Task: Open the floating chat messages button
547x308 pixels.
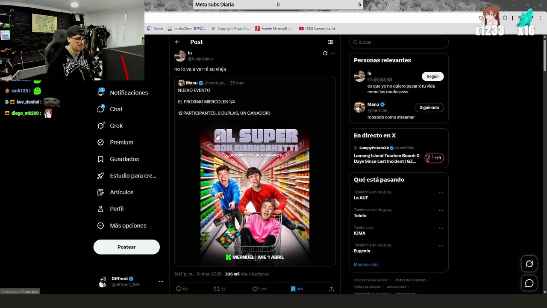Action: point(529,283)
